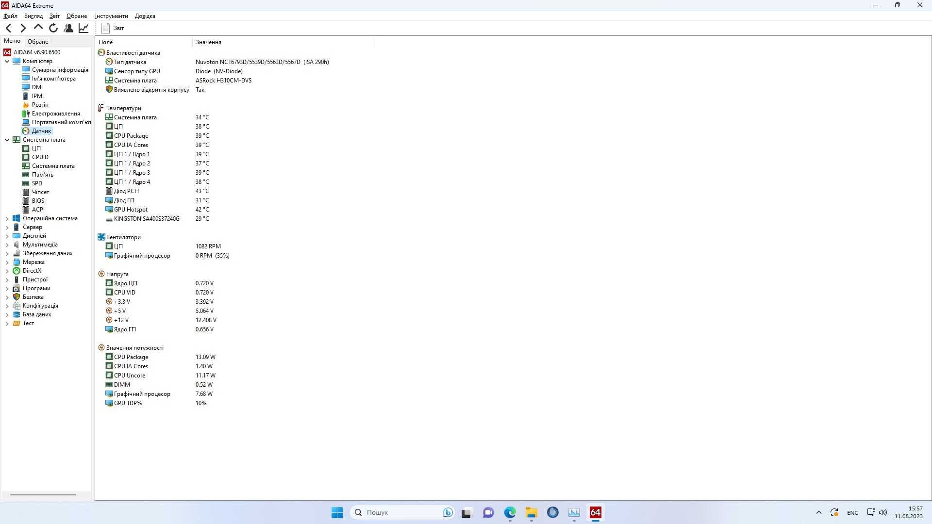Click the Refresh/Reload icon in toolbar
Viewport: 932px width, 524px height.
pyautogui.click(x=54, y=28)
